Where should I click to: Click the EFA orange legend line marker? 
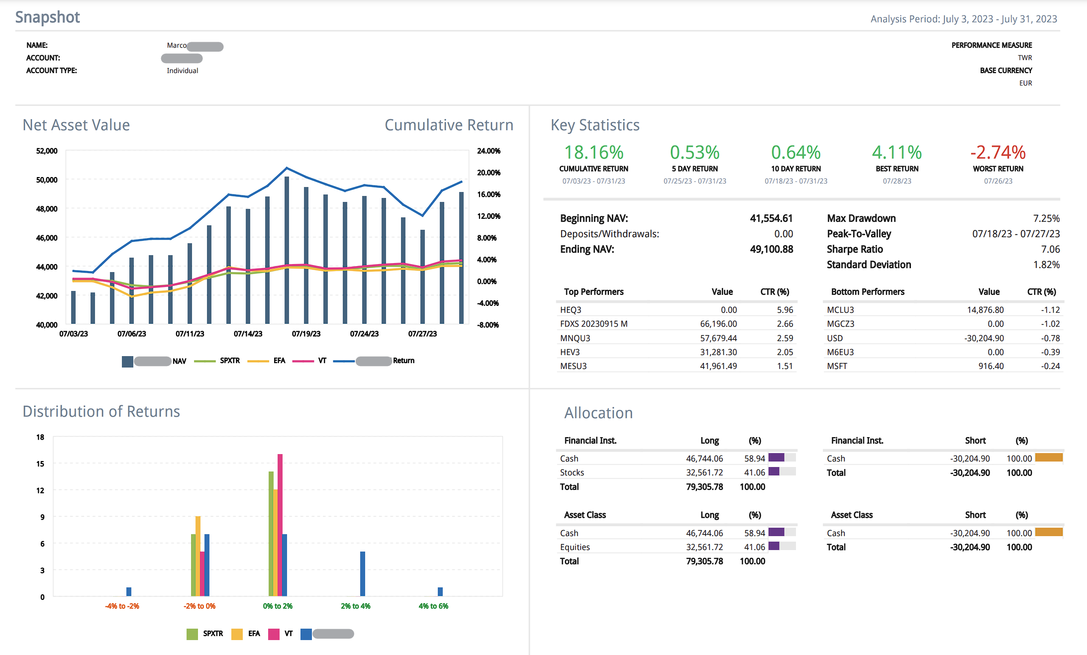pos(258,361)
